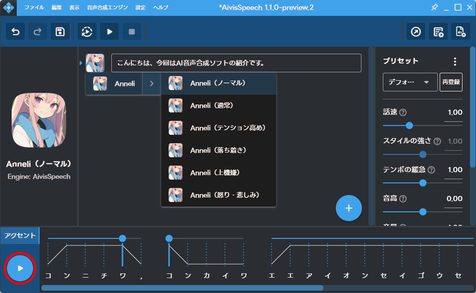Open the ファイル menu
Viewport: 476px width, 293px height.
click(34, 7)
